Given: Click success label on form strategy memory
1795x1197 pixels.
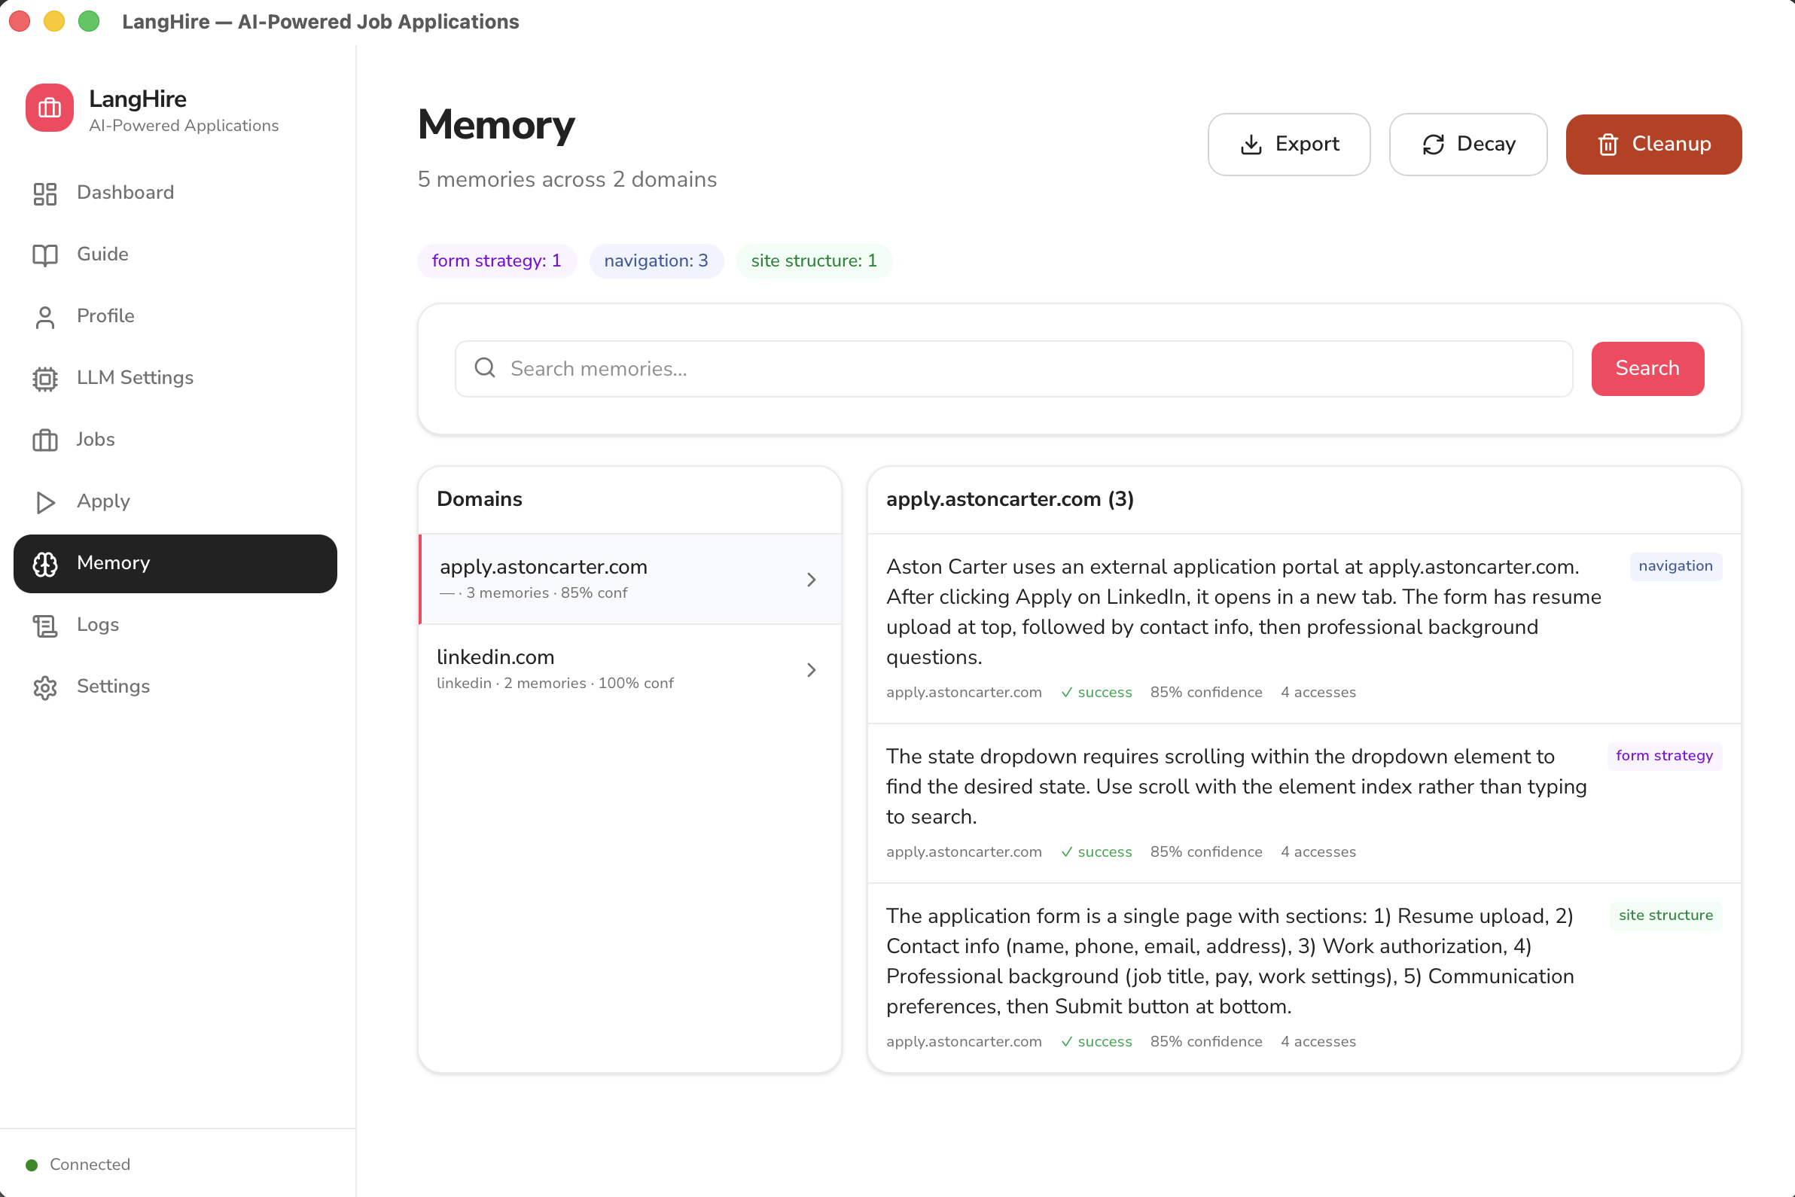Looking at the screenshot, I should tap(1096, 852).
